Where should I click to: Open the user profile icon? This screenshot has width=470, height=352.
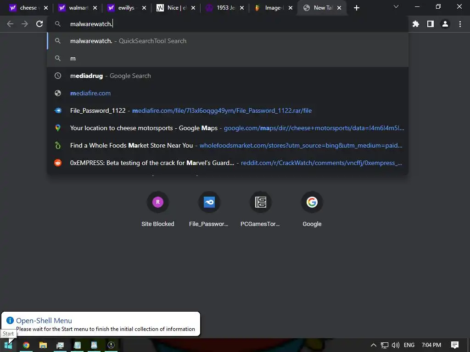pyautogui.click(x=445, y=24)
